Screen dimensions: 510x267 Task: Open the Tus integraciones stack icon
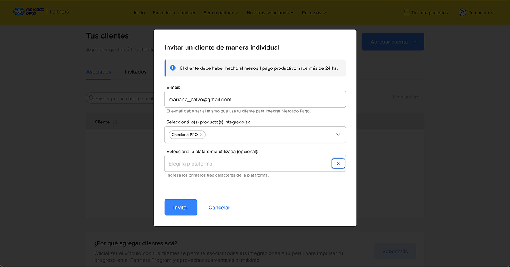pos(407,13)
